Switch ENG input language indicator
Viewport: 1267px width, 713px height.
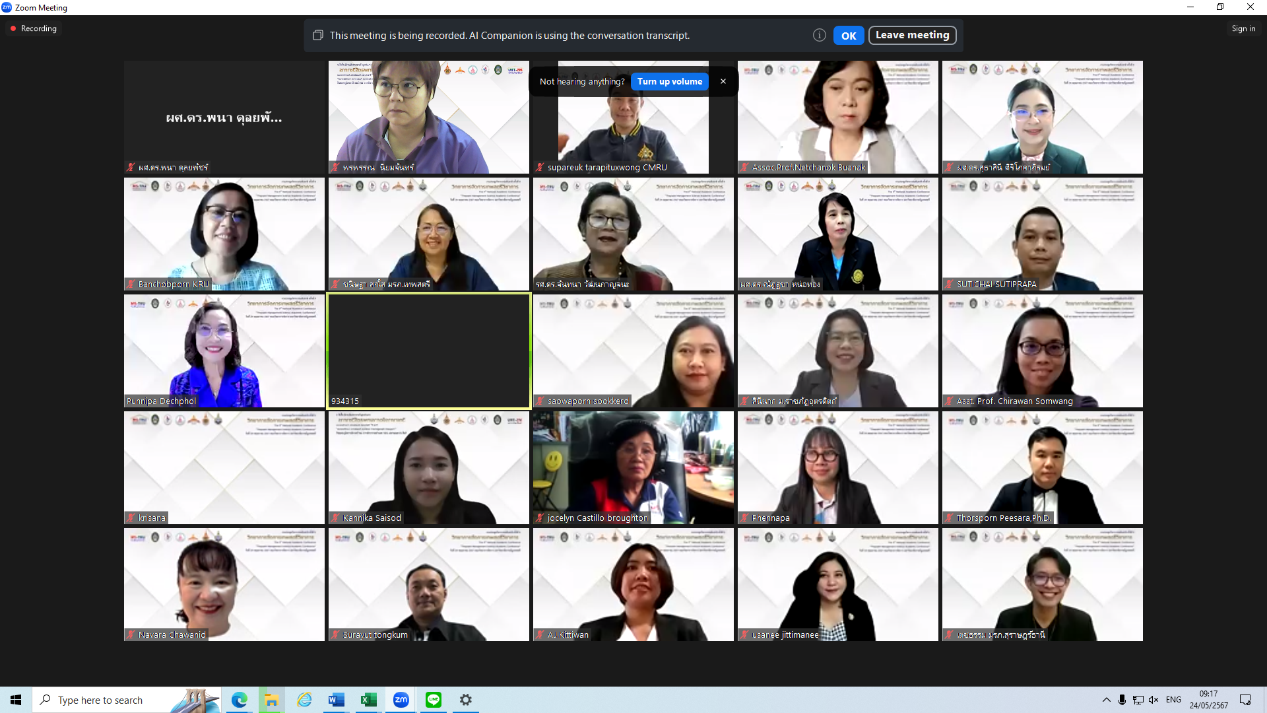pyautogui.click(x=1173, y=700)
